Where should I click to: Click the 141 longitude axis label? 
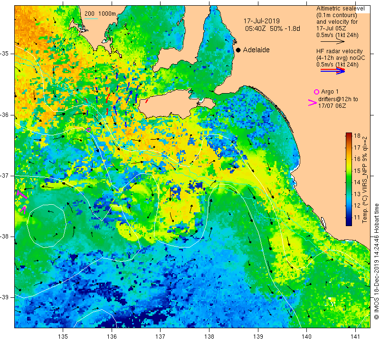click(355, 337)
